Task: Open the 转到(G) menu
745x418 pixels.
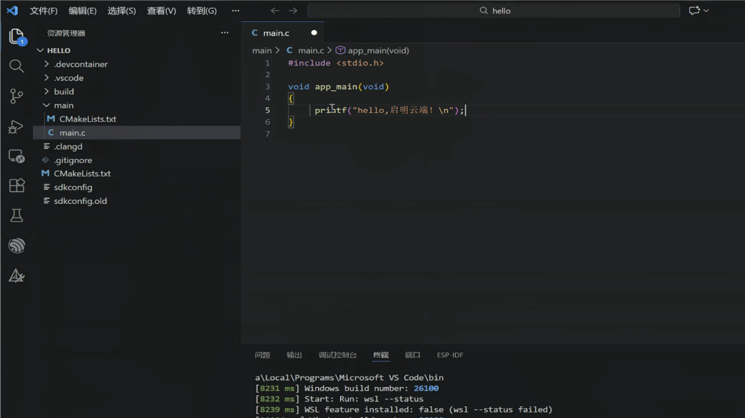Action: (202, 10)
